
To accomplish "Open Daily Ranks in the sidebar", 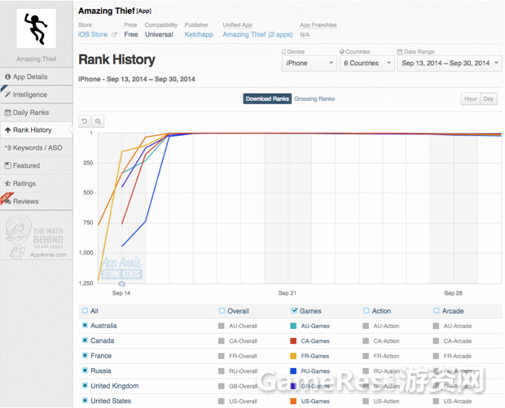I will click(37, 112).
